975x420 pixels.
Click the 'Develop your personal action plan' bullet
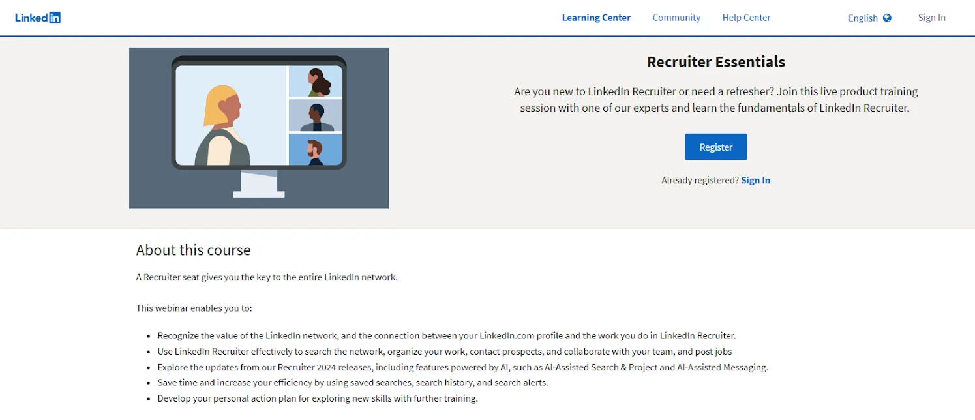pyautogui.click(x=318, y=398)
